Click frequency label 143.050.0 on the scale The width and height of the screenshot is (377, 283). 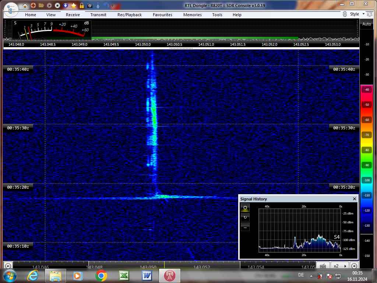point(143,44)
